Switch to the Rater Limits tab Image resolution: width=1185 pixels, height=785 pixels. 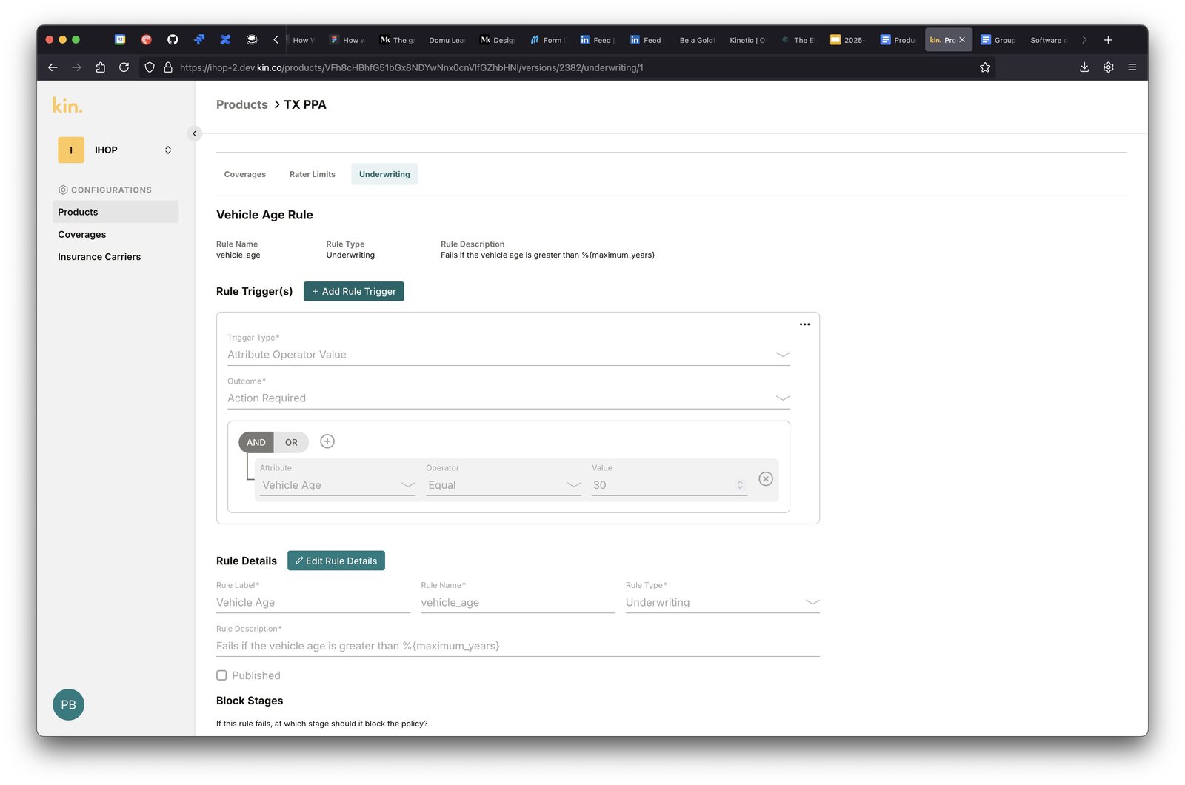[313, 174]
